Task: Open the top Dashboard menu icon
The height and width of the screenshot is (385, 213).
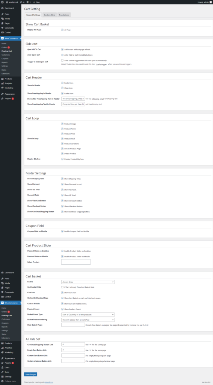Action: [3, 8]
